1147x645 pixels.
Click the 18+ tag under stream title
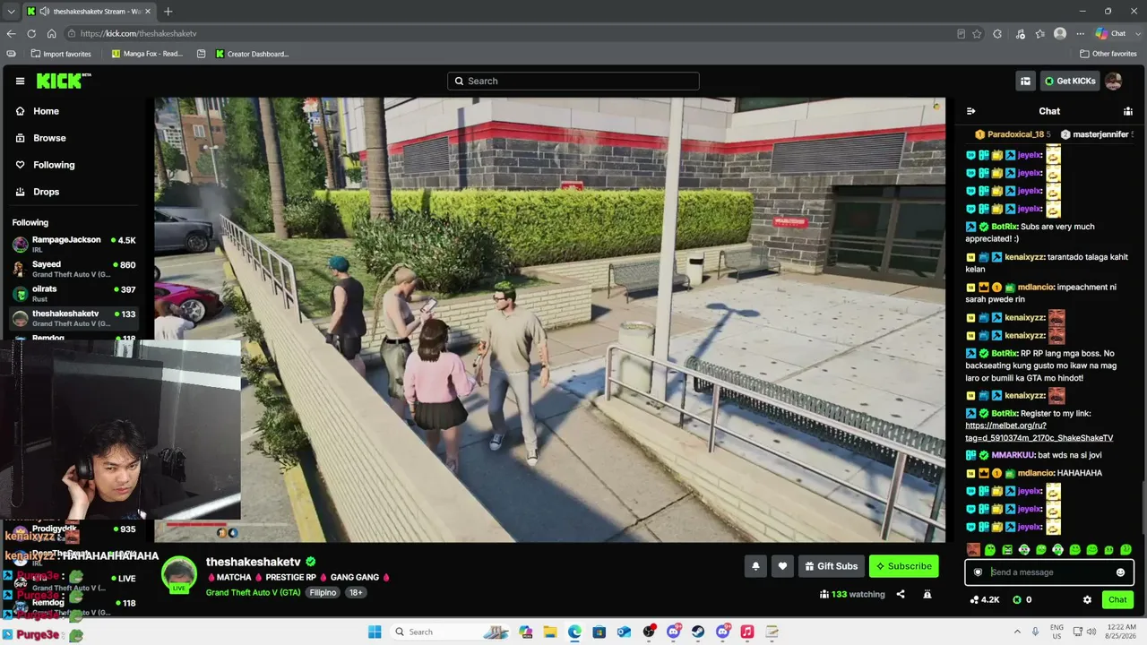click(x=356, y=593)
